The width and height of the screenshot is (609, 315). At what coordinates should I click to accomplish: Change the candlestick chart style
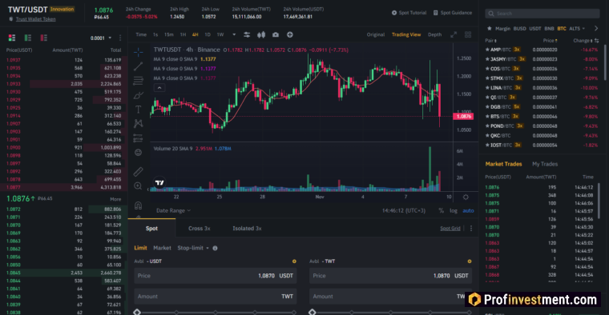coord(261,34)
